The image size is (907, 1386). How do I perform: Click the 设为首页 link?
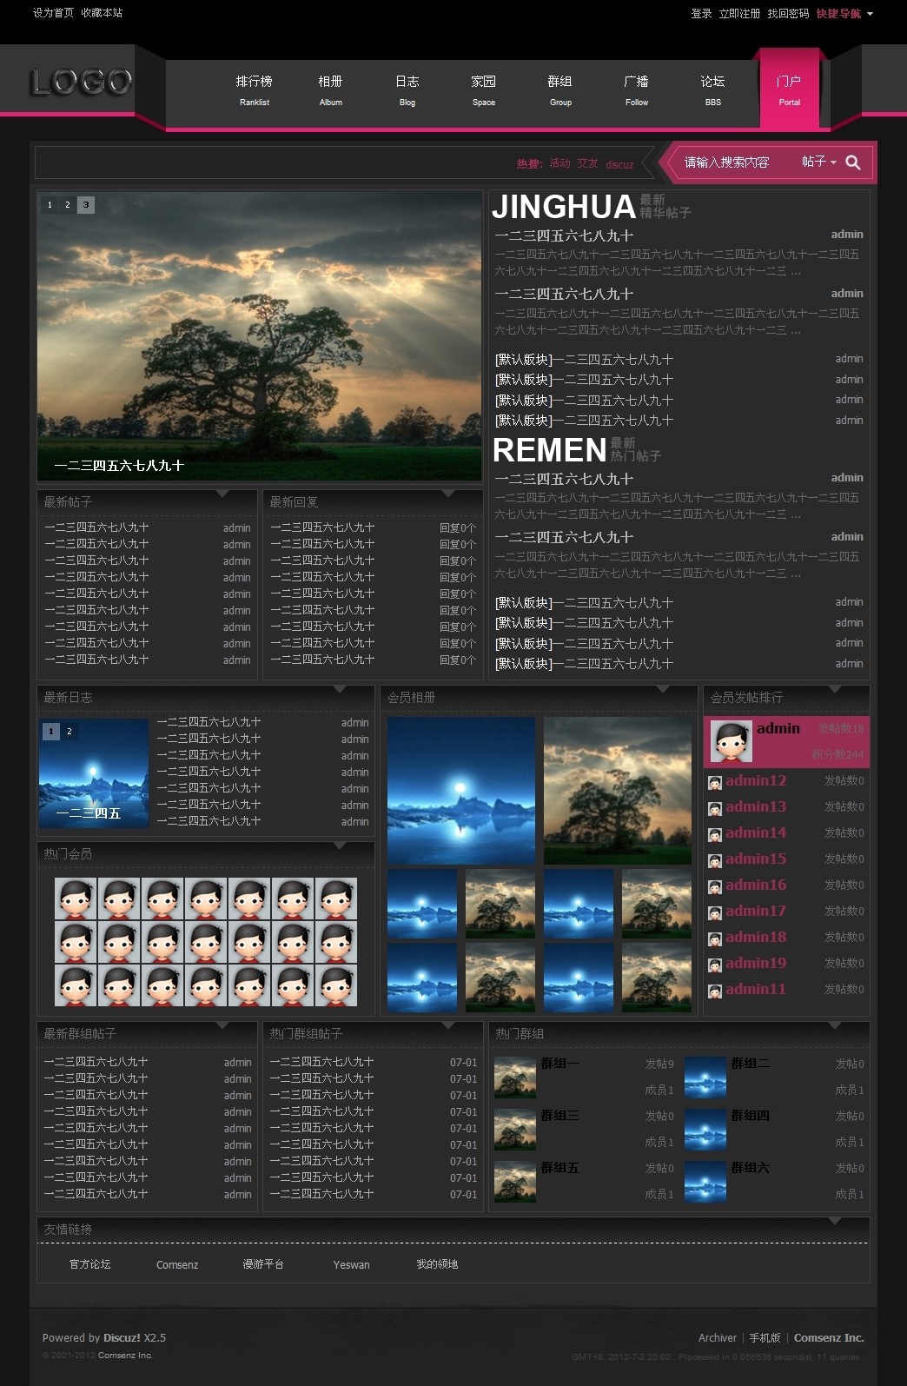(53, 13)
